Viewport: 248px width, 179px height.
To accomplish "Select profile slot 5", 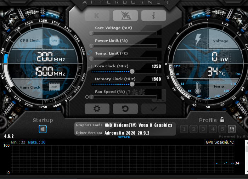I will tap(222, 129).
